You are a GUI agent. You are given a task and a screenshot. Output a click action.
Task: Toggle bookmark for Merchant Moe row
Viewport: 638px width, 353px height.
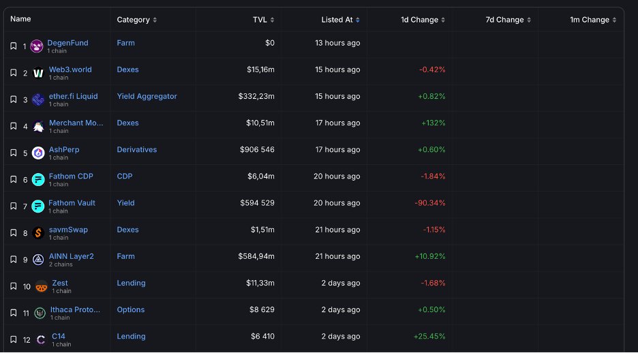pyautogui.click(x=14, y=126)
